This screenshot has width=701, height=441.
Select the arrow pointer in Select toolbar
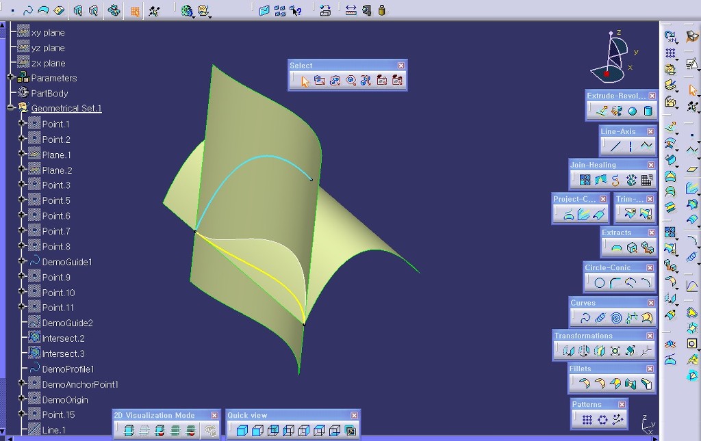coord(305,81)
